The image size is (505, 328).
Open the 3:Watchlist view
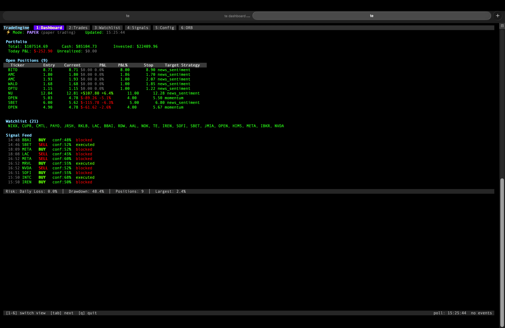click(x=107, y=28)
